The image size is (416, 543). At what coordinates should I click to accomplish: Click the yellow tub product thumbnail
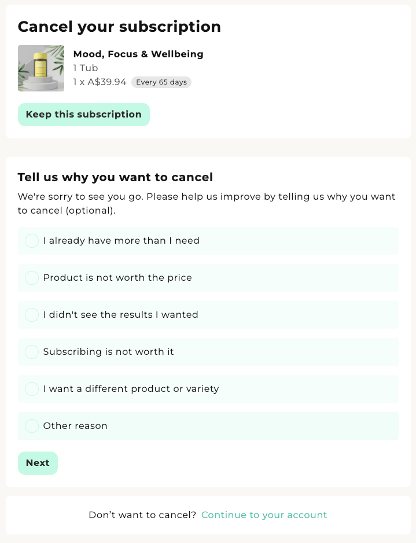coord(41,68)
